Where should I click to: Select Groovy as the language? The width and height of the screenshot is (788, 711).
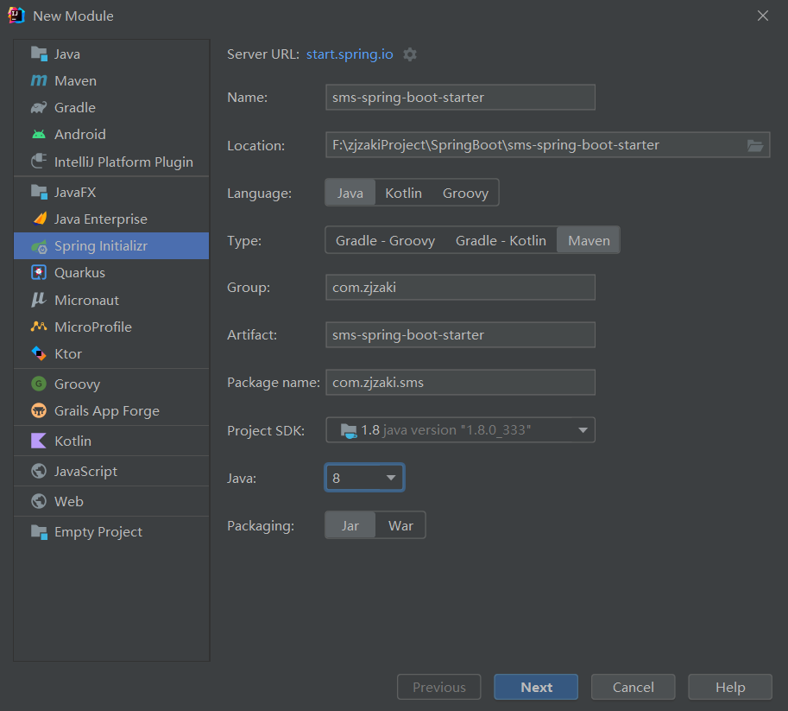click(x=465, y=193)
